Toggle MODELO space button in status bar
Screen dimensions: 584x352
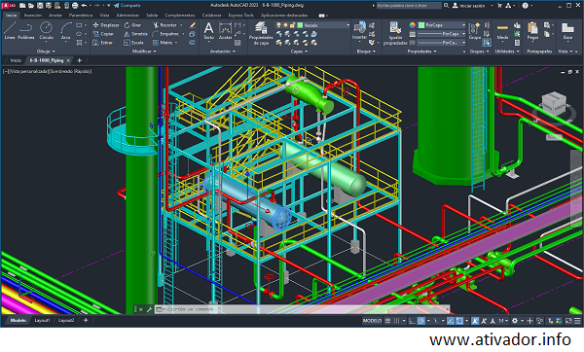pyautogui.click(x=372, y=320)
